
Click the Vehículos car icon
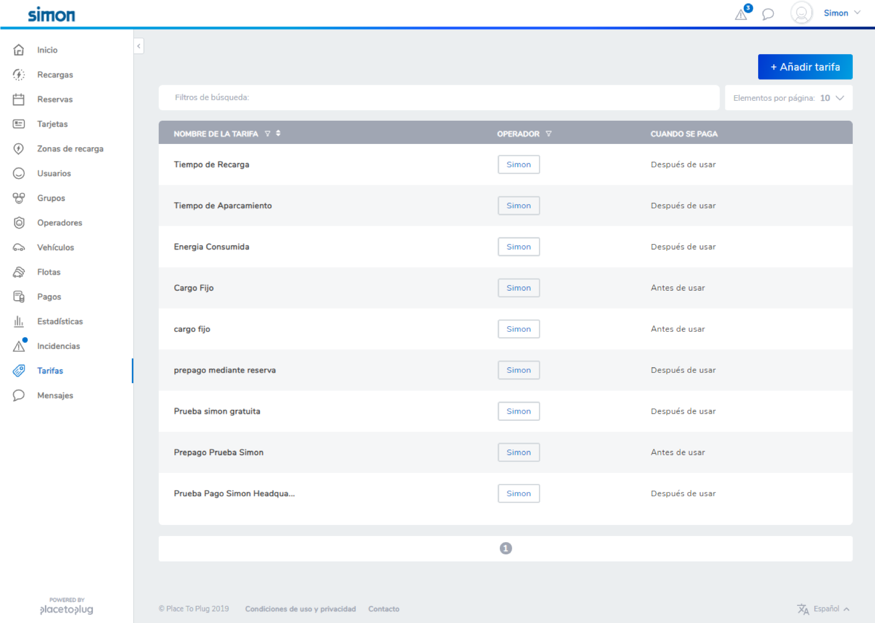tap(19, 248)
